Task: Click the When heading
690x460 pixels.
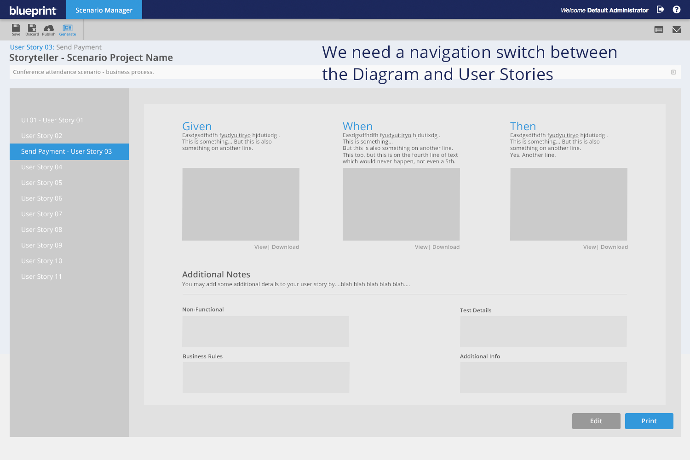Action: coord(357,126)
